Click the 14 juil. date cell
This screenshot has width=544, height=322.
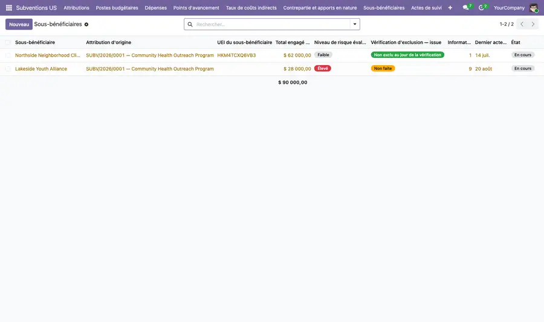click(482, 55)
